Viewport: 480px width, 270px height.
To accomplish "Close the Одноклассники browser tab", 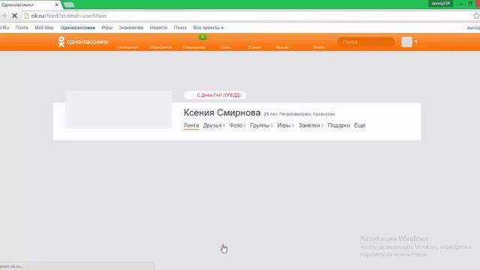I will pyautogui.click(x=57, y=5).
